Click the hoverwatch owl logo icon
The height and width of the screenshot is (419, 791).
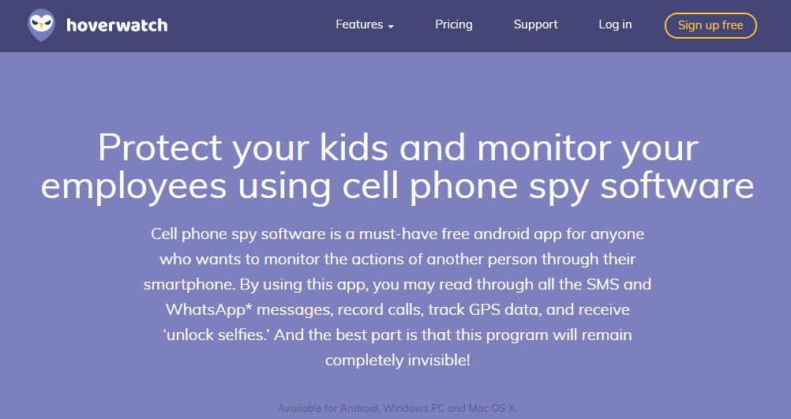[x=42, y=25]
